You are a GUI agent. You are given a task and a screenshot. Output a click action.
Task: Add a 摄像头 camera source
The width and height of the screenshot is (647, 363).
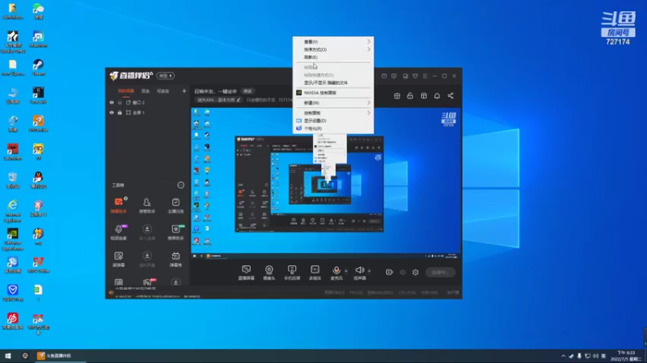(269, 273)
